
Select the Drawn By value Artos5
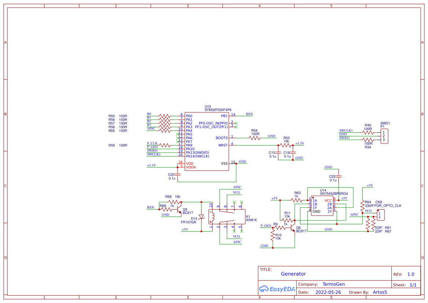[380, 292]
